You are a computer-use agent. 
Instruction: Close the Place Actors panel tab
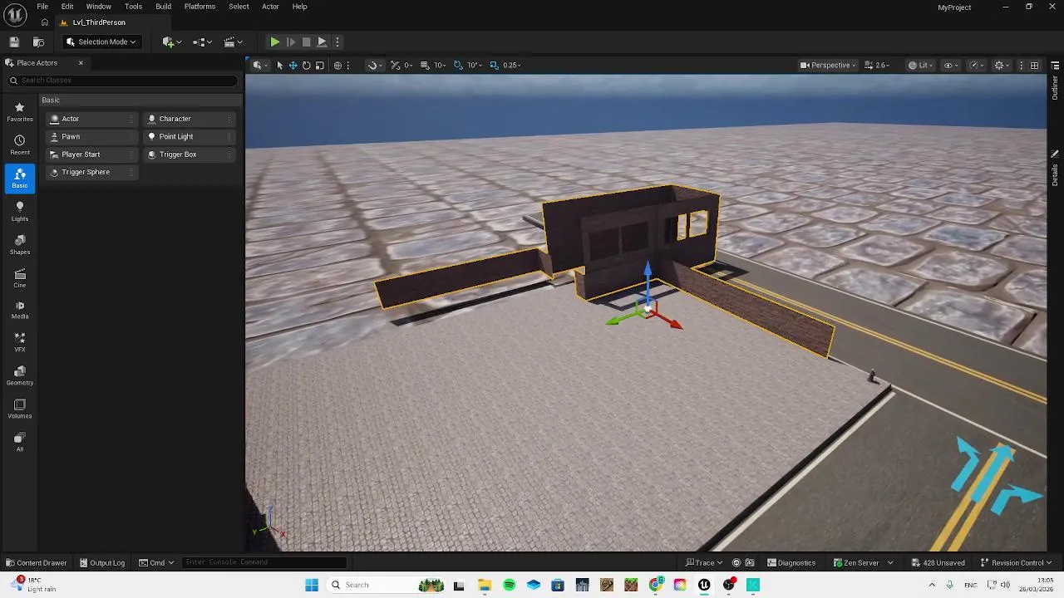click(x=81, y=63)
